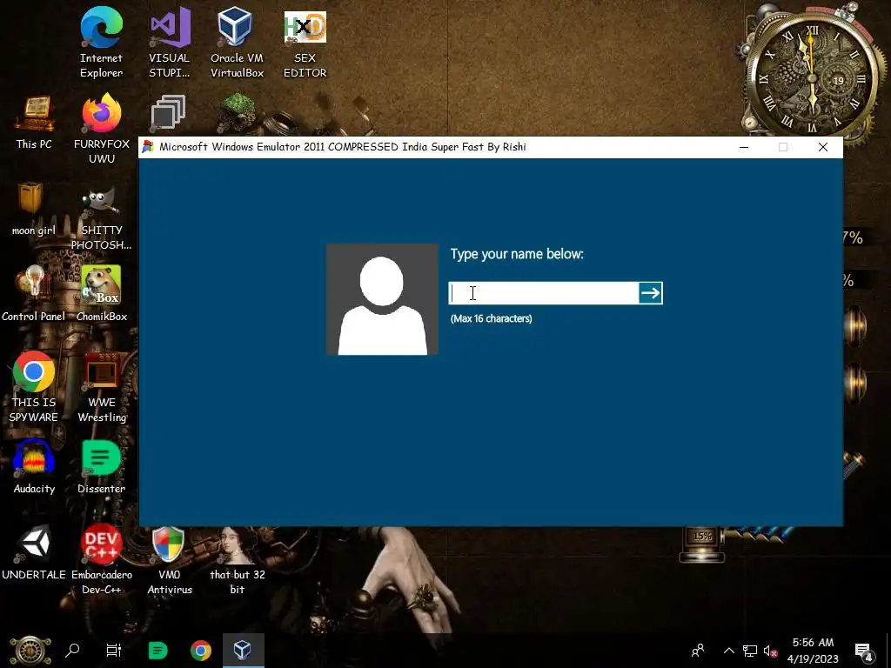Click the '(Max 16 characters)' hint text

492,318
